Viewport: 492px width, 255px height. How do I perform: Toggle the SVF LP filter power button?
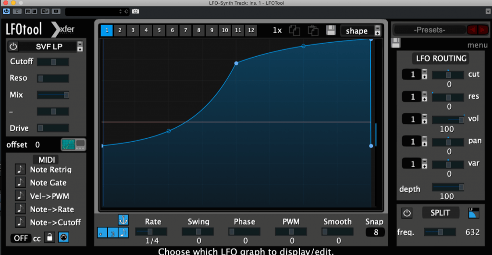pos(13,47)
